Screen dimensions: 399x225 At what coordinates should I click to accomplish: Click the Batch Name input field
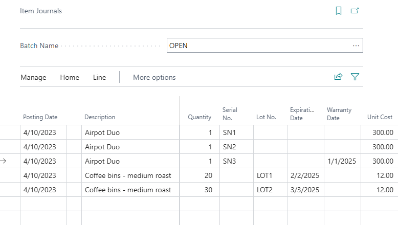pos(258,46)
